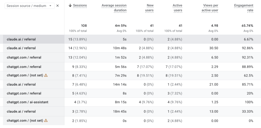Sort table by New users column
The width and height of the screenshot is (261, 128).
pos(149,8)
